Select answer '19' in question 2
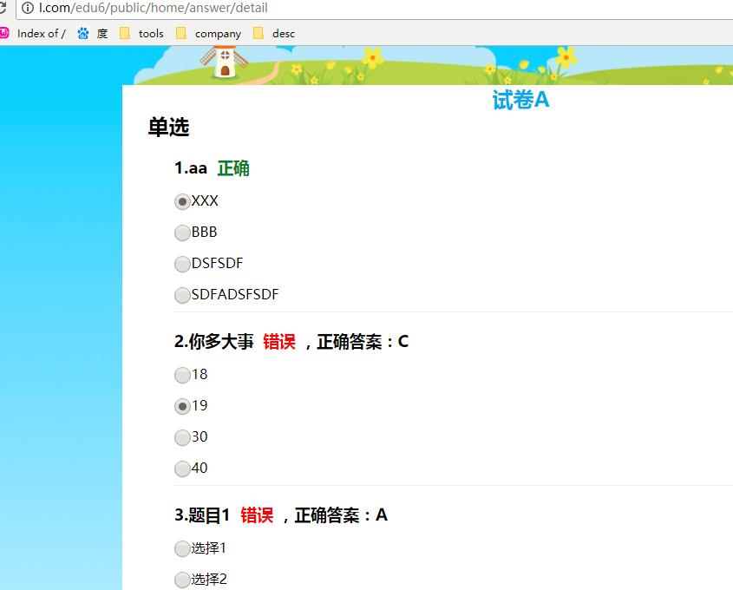This screenshot has width=733, height=590. click(182, 406)
